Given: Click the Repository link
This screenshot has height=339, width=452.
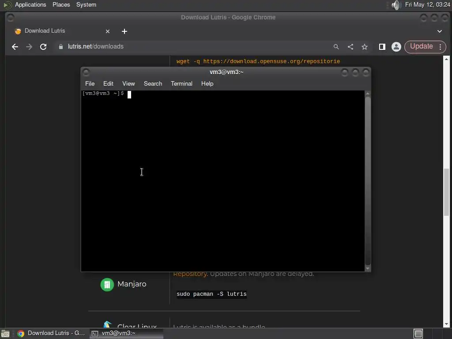Looking at the screenshot, I should coord(190,274).
